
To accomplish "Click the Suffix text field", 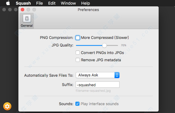I will [x=98, y=85].
